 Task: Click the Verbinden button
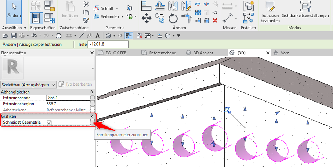click(109, 16)
